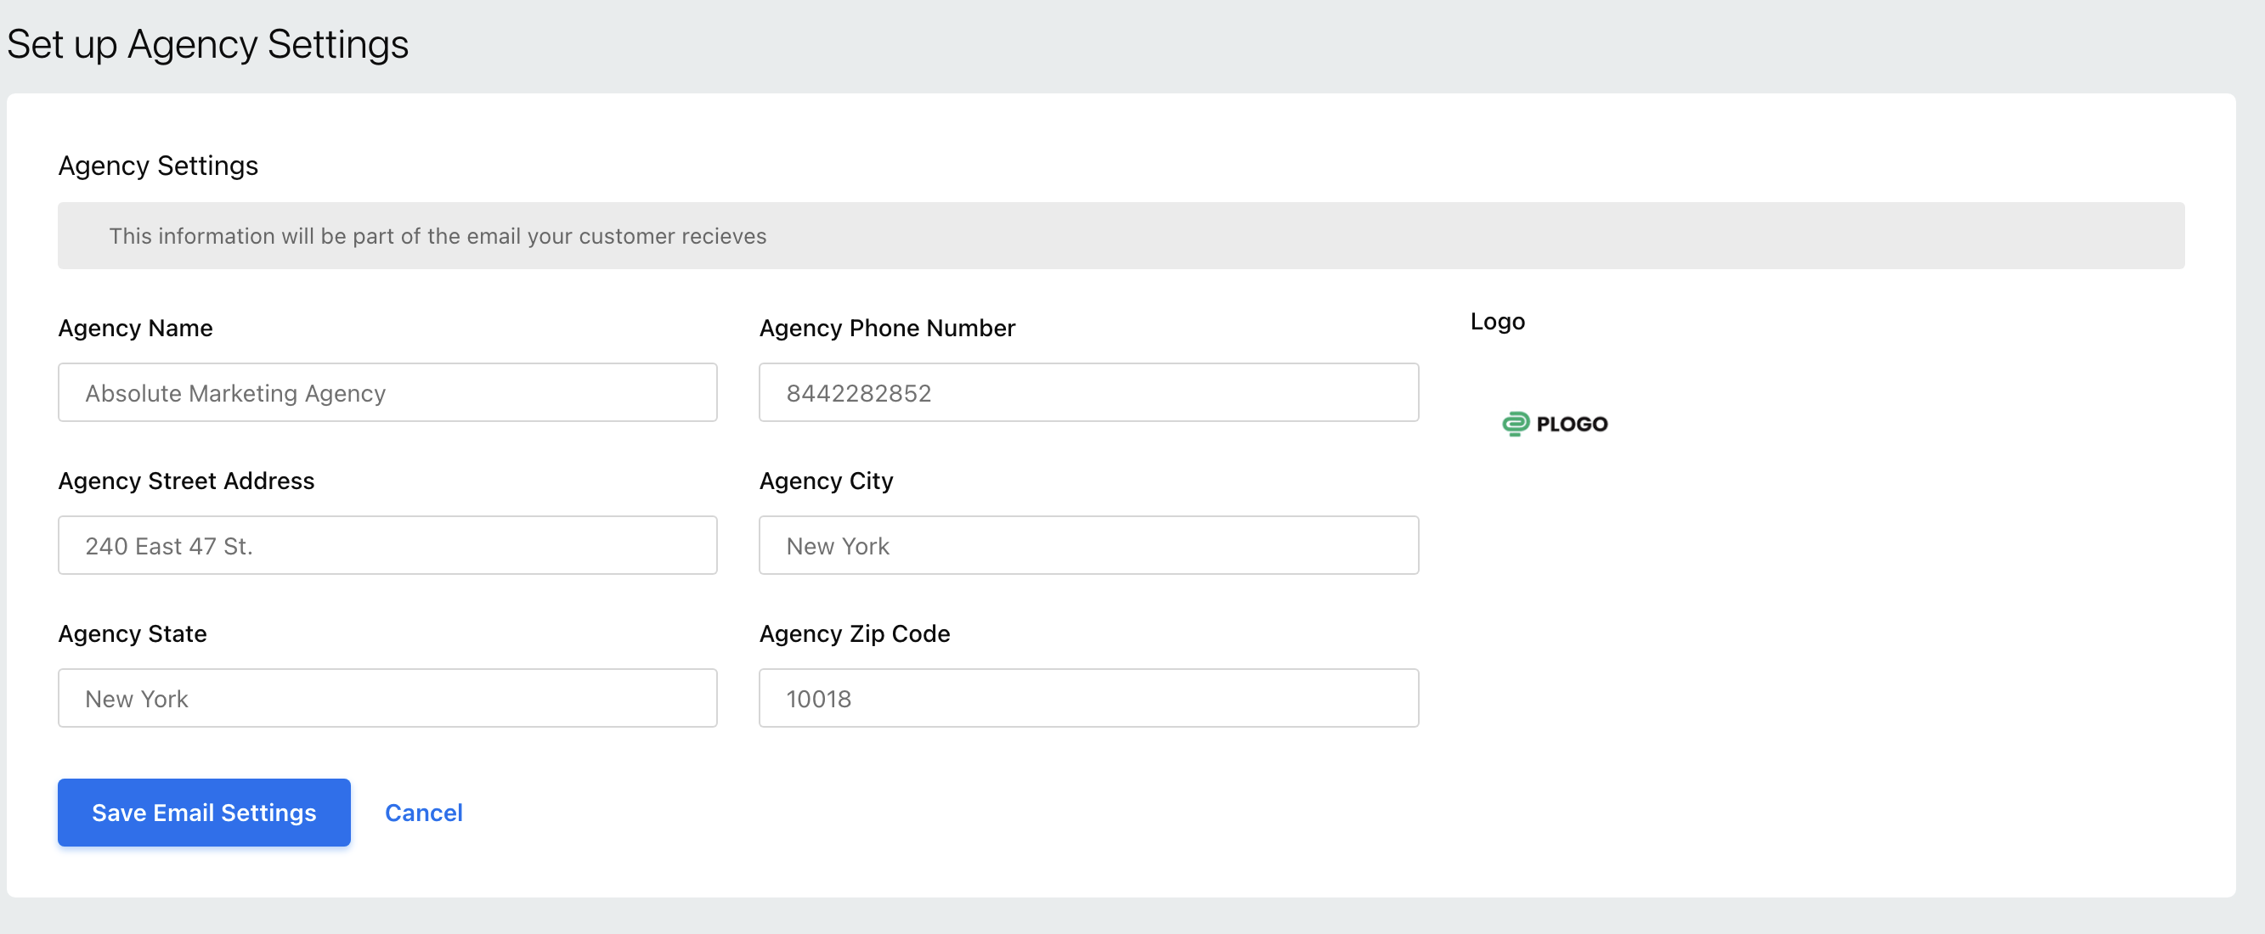
Task: Click the 'Agency Street Address' label
Action: click(186, 481)
